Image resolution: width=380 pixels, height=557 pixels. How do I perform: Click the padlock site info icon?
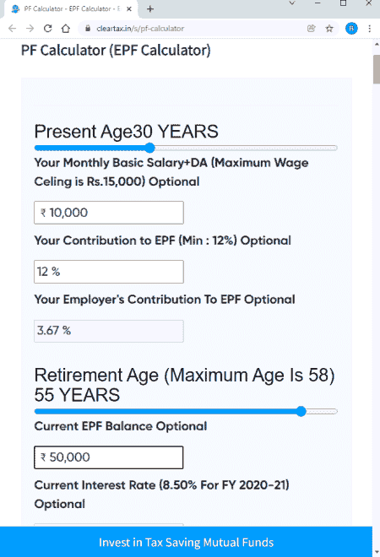click(88, 29)
